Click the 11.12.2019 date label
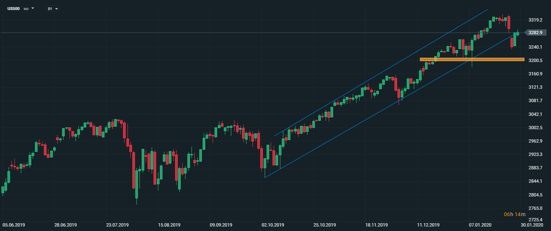Screen dimensions: 551x231 tap(428, 225)
